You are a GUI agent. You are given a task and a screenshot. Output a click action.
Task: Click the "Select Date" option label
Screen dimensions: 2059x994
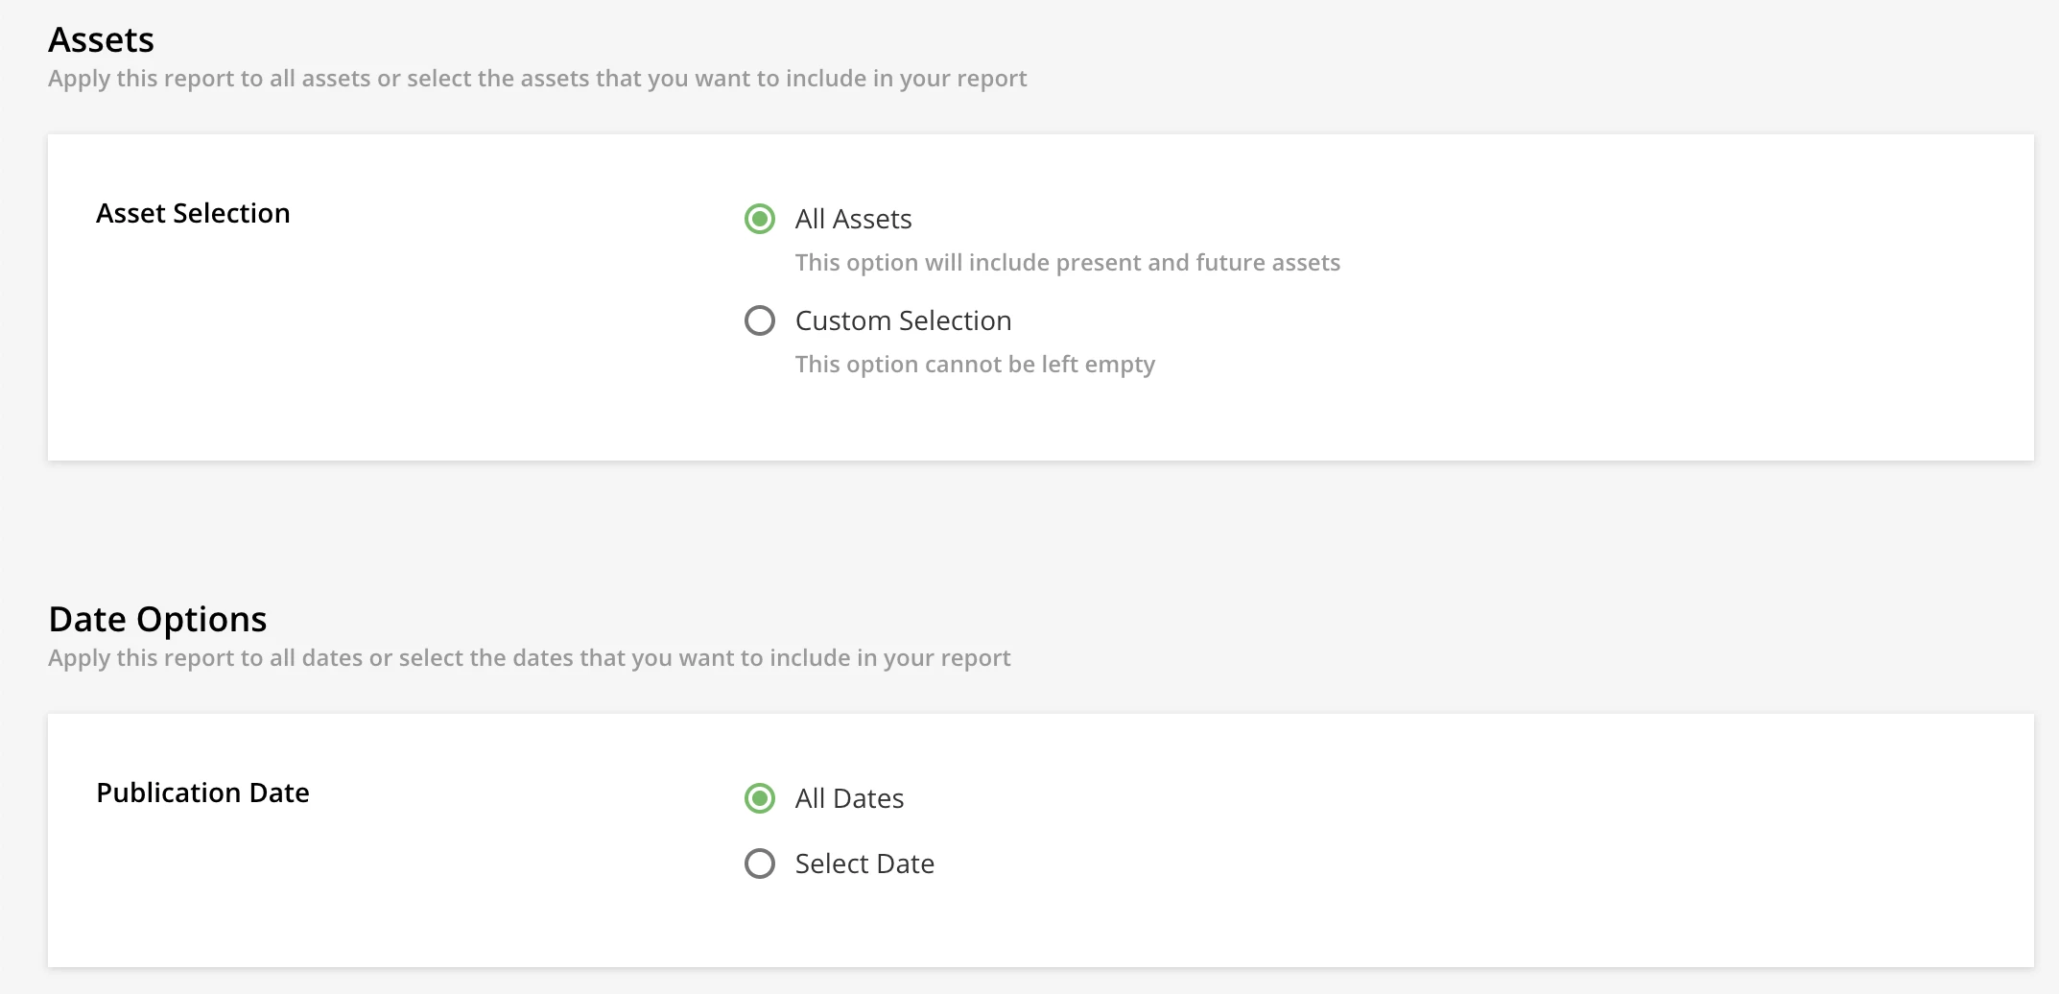[864, 864]
